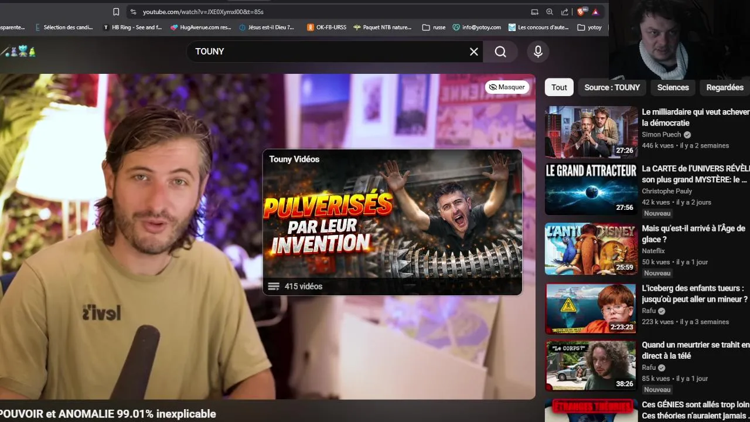
Task: Open 'Quand un meurtrier se trahit' title
Action: 696,350
